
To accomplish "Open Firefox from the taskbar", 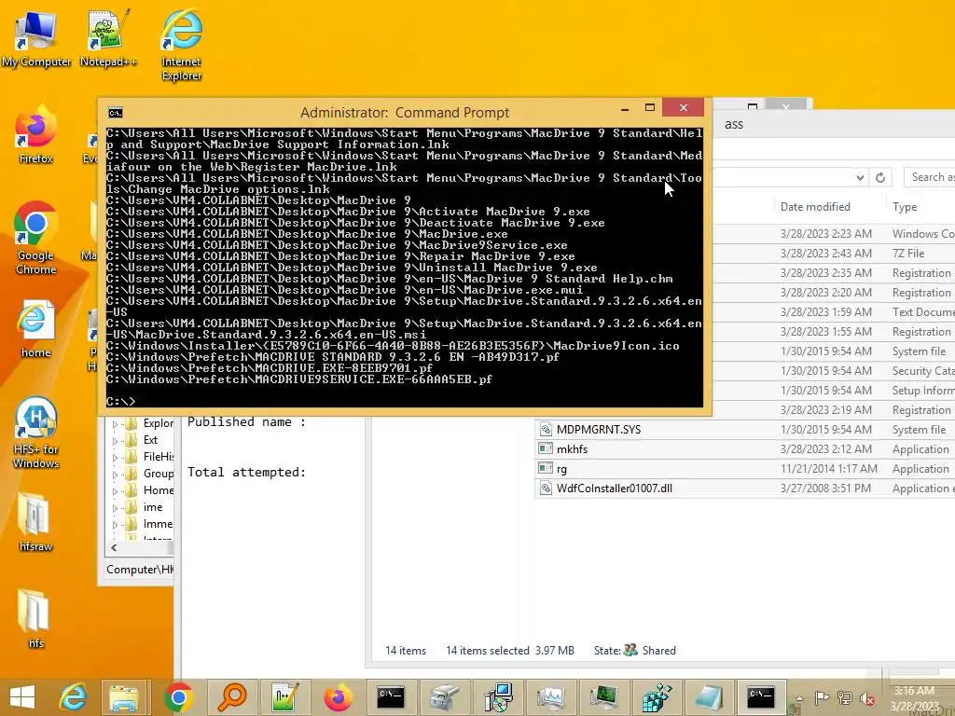I will (338, 697).
